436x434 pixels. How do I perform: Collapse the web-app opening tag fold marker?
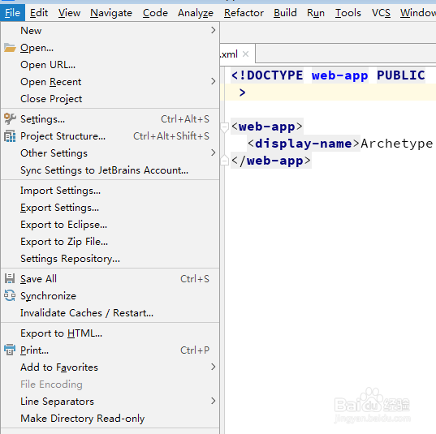pyautogui.click(x=224, y=127)
